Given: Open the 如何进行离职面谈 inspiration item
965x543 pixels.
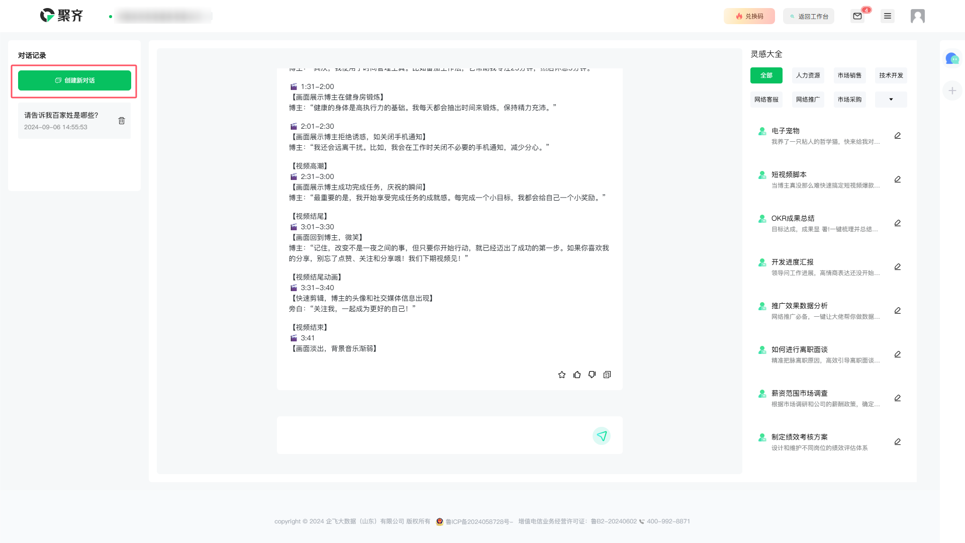Looking at the screenshot, I should pos(829,354).
